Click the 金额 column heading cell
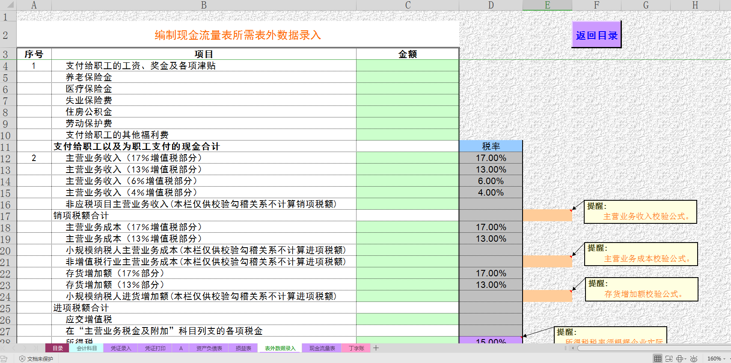Image resolution: width=731 pixels, height=363 pixels. click(x=407, y=54)
